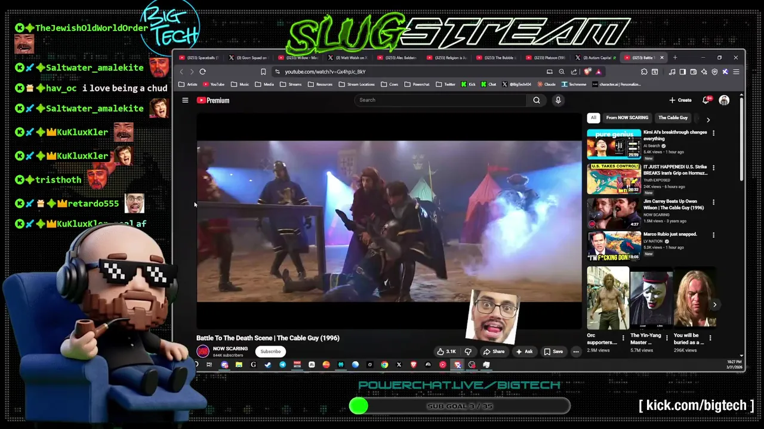Open the Orc supporters Short thumbnail
This screenshot has width=764, height=429.
coord(608,298)
